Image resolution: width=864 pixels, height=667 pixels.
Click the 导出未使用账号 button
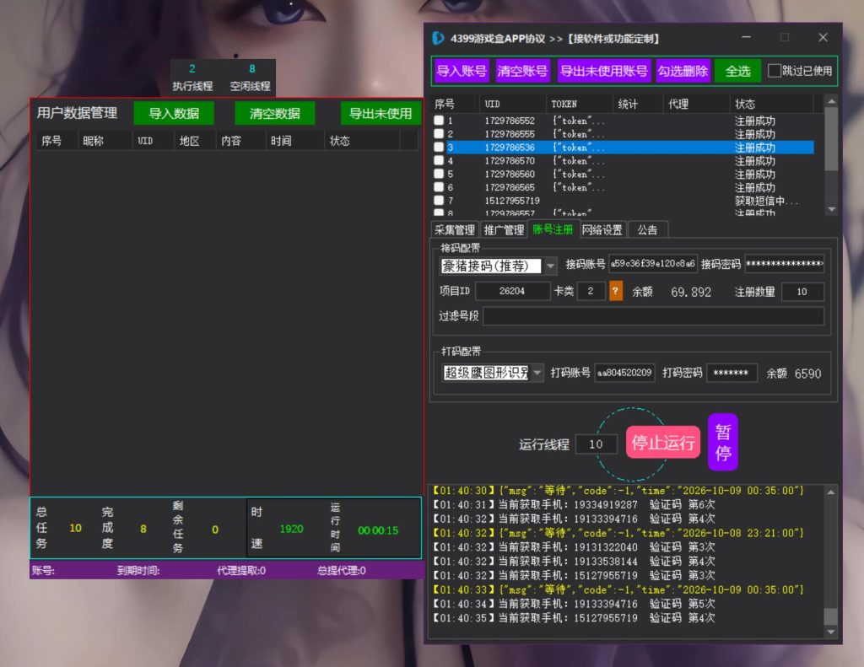(604, 71)
